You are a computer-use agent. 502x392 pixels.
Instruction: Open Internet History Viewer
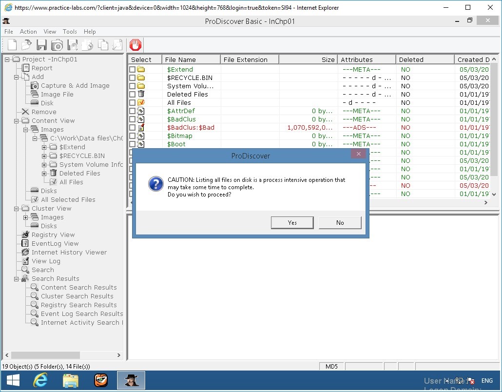coord(69,253)
